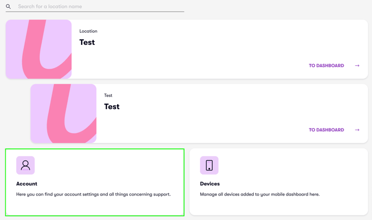
Task: Select the Location Test card title
Action: 87,42
